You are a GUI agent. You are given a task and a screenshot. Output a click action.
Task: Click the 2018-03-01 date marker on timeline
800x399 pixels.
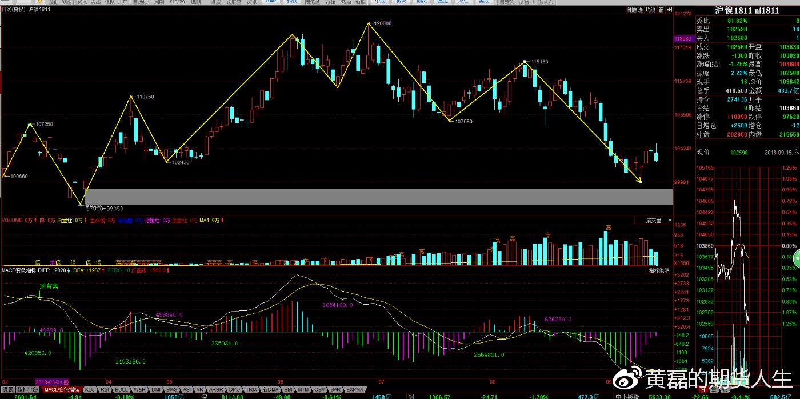click(x=52, y=381)
